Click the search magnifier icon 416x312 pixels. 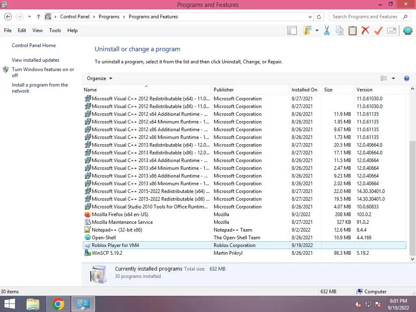[405, 17]
